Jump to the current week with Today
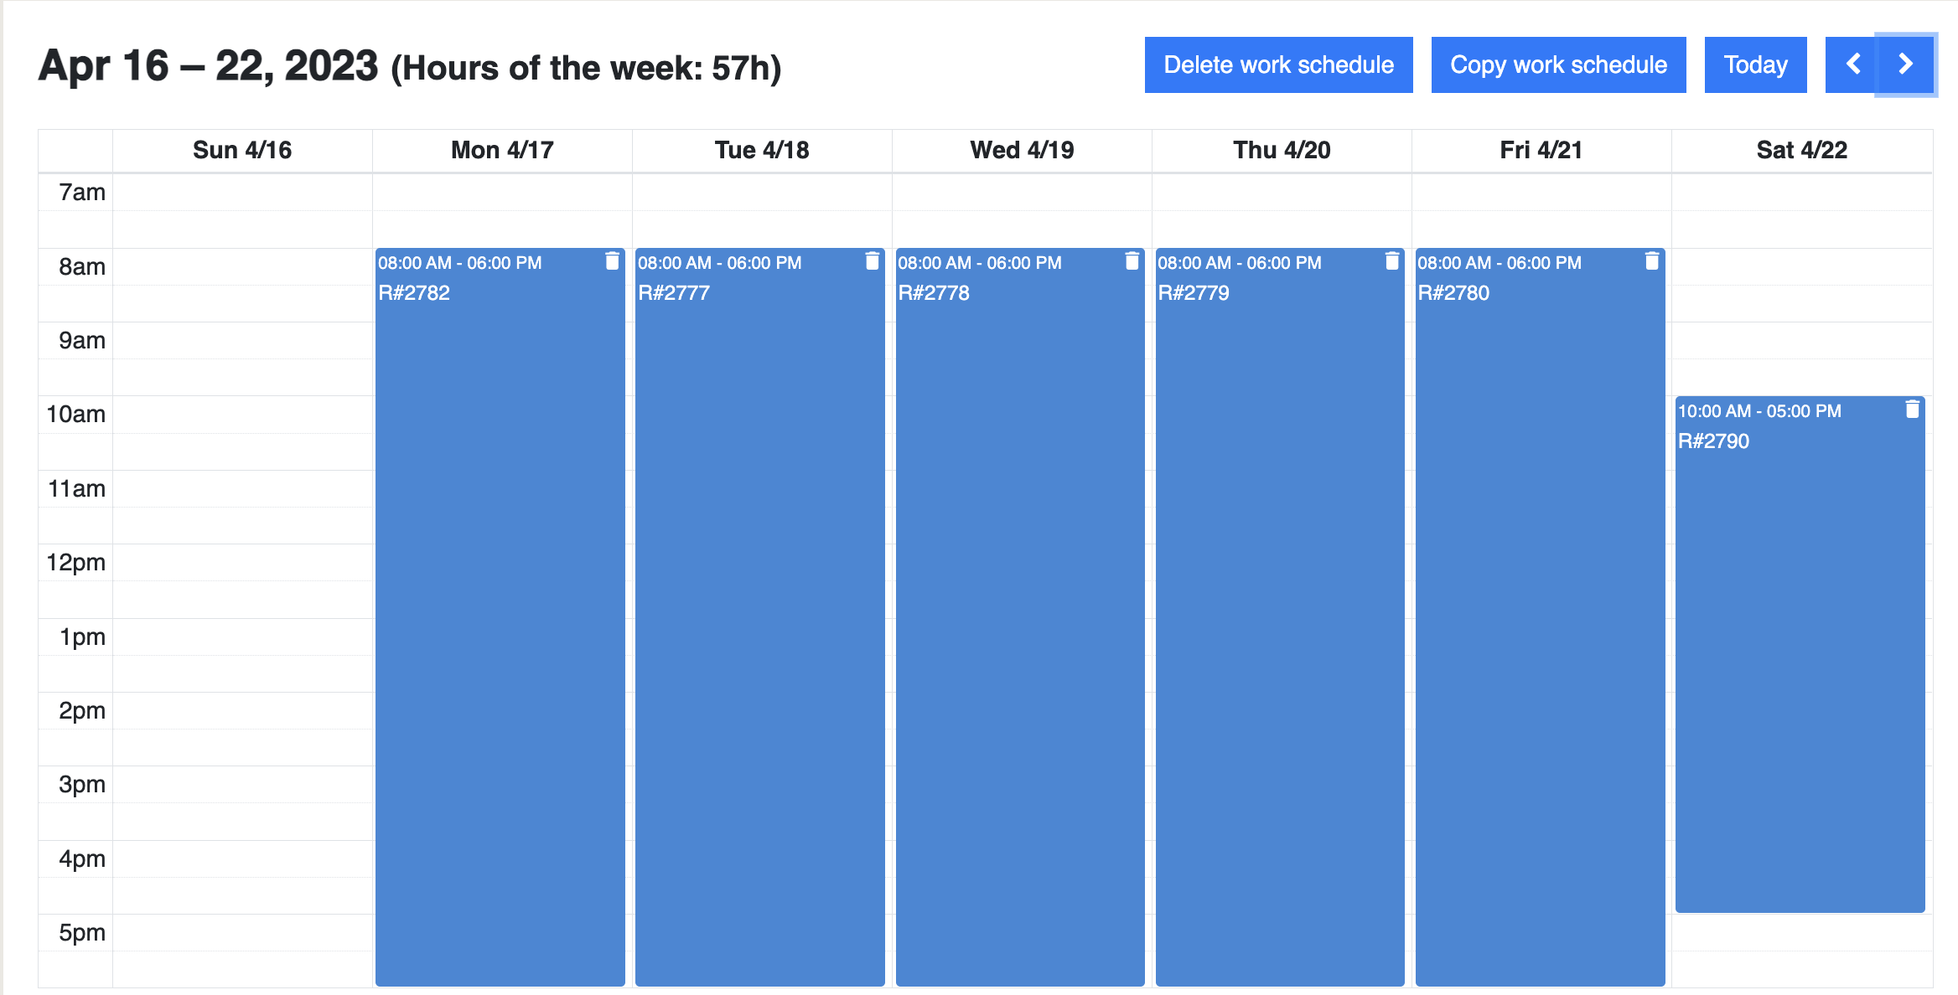The width and height of the screenshot is (1958, 995). click(x=1755, y=64)
